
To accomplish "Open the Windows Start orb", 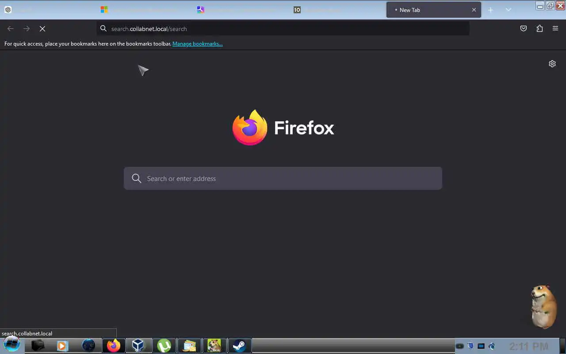I will click(12, 345).
